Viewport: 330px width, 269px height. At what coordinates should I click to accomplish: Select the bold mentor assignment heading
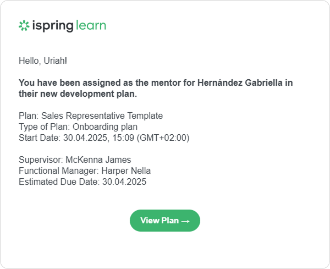[x=156, y=88]
